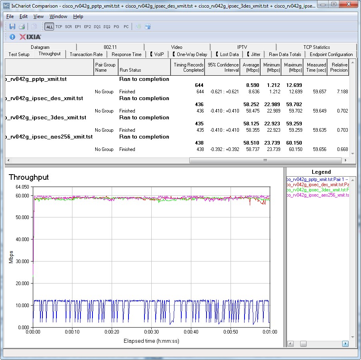Click the grayed Copy icon in toolbar
This screenshot has width=361, height=360.
coord(34,26)
